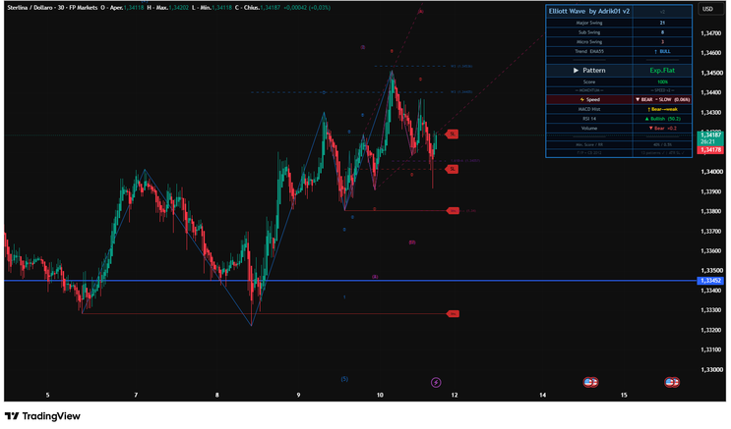Screen dimensions: 731x429
Task: Click the Bear→weak MACD value
Action: 662,109
